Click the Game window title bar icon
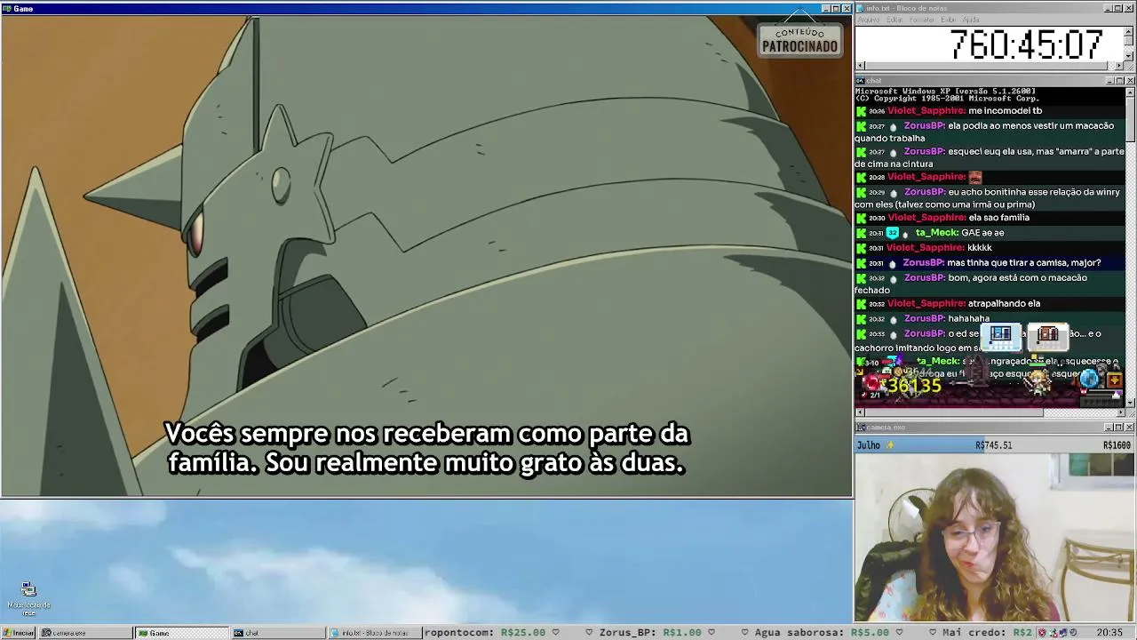Image resolution: width=1137 pixels, height=640 pixels. 7,9
